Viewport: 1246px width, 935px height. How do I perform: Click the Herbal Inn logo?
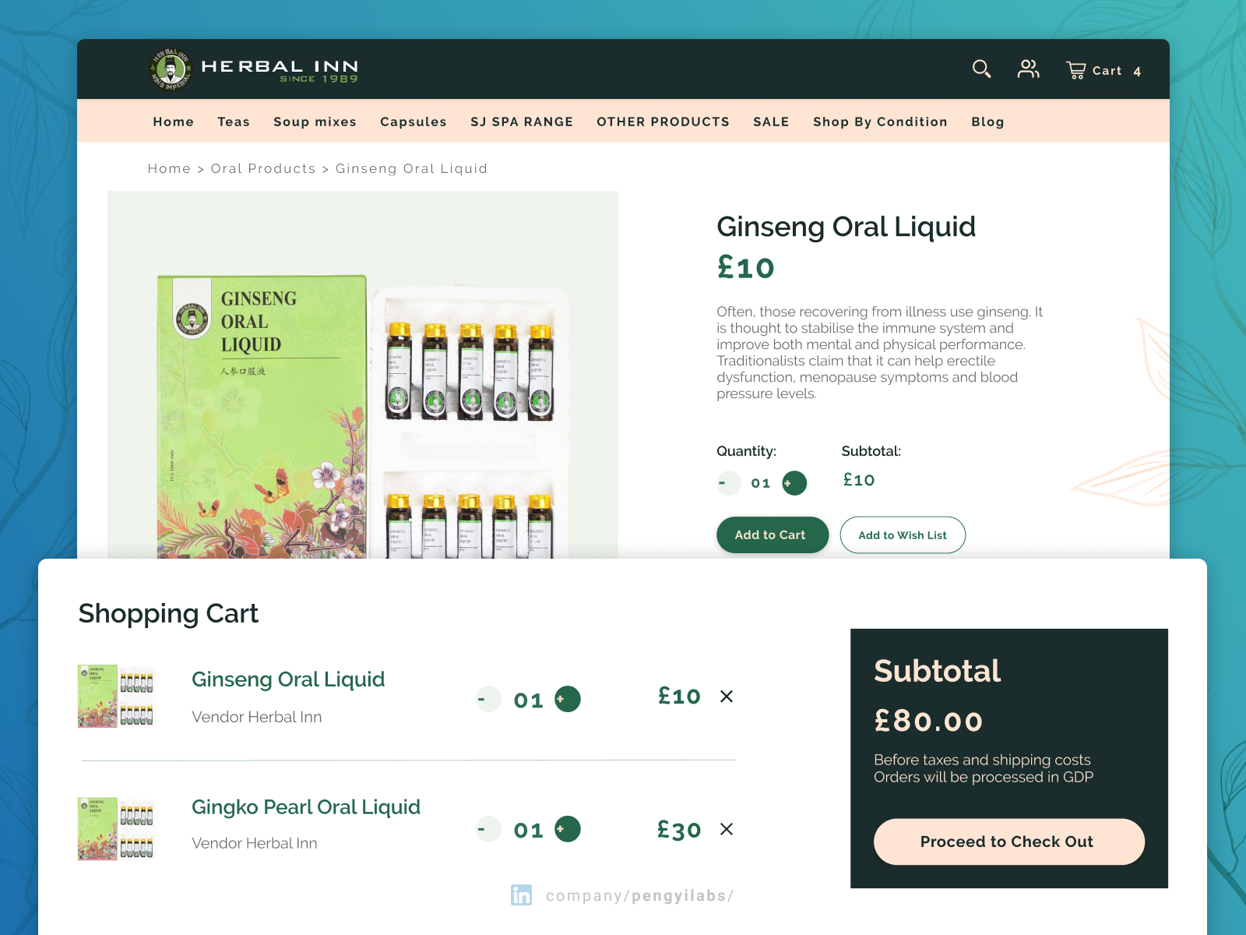[253, 69]
